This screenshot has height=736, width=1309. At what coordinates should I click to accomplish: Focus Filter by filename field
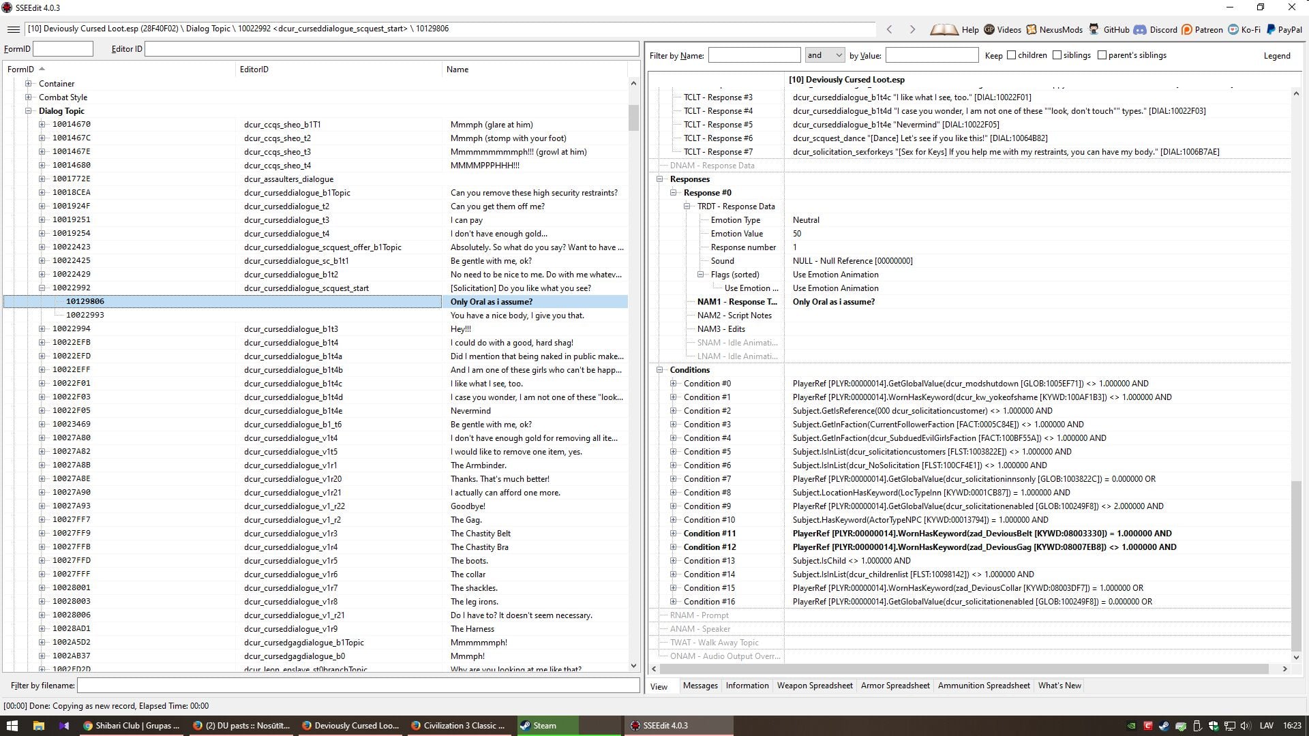[358, 686]
